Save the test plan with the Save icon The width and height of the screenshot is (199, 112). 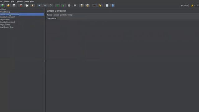[14, 6]
